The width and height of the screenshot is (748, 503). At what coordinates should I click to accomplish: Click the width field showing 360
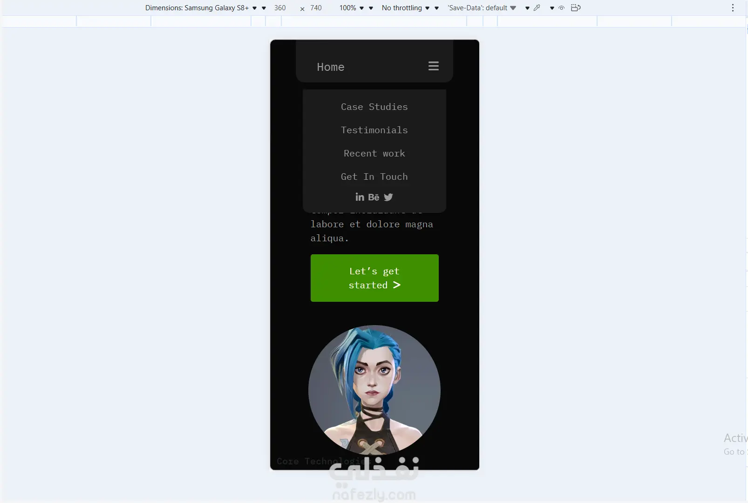pyautogui.click(x=280, y=8)
